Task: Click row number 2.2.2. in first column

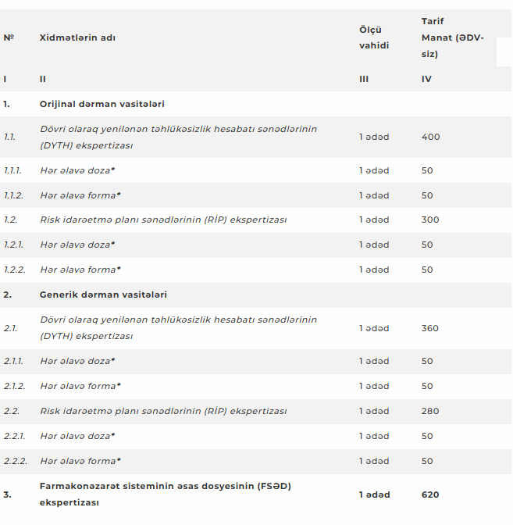Action: click(x=15, y=461)
